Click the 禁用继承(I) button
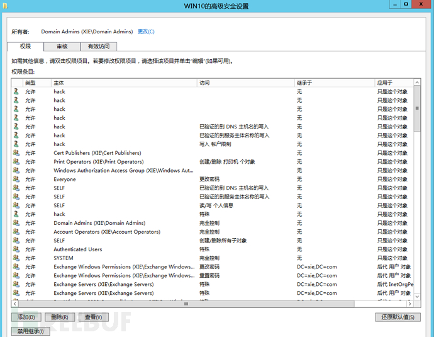This screenshot has width=434, height=337. pyautogui.click(x=31, y=331)
